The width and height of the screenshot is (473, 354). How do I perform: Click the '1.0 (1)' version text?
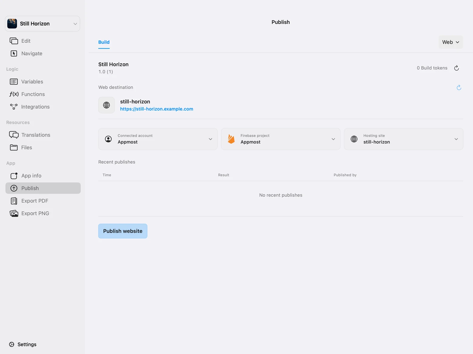coord(106,72)
